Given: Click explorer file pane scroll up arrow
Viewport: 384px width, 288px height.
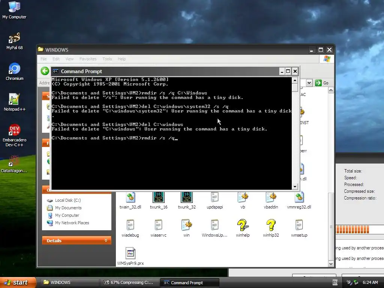Looking at the screenshot, I should pos(331,90).
